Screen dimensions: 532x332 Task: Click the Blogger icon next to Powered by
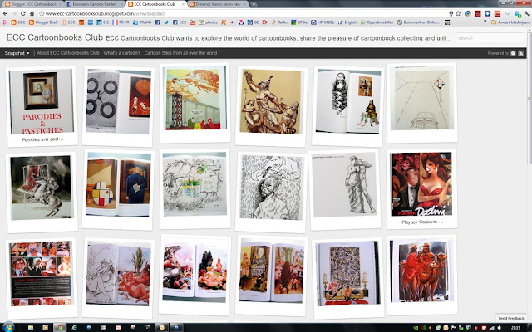513,53
